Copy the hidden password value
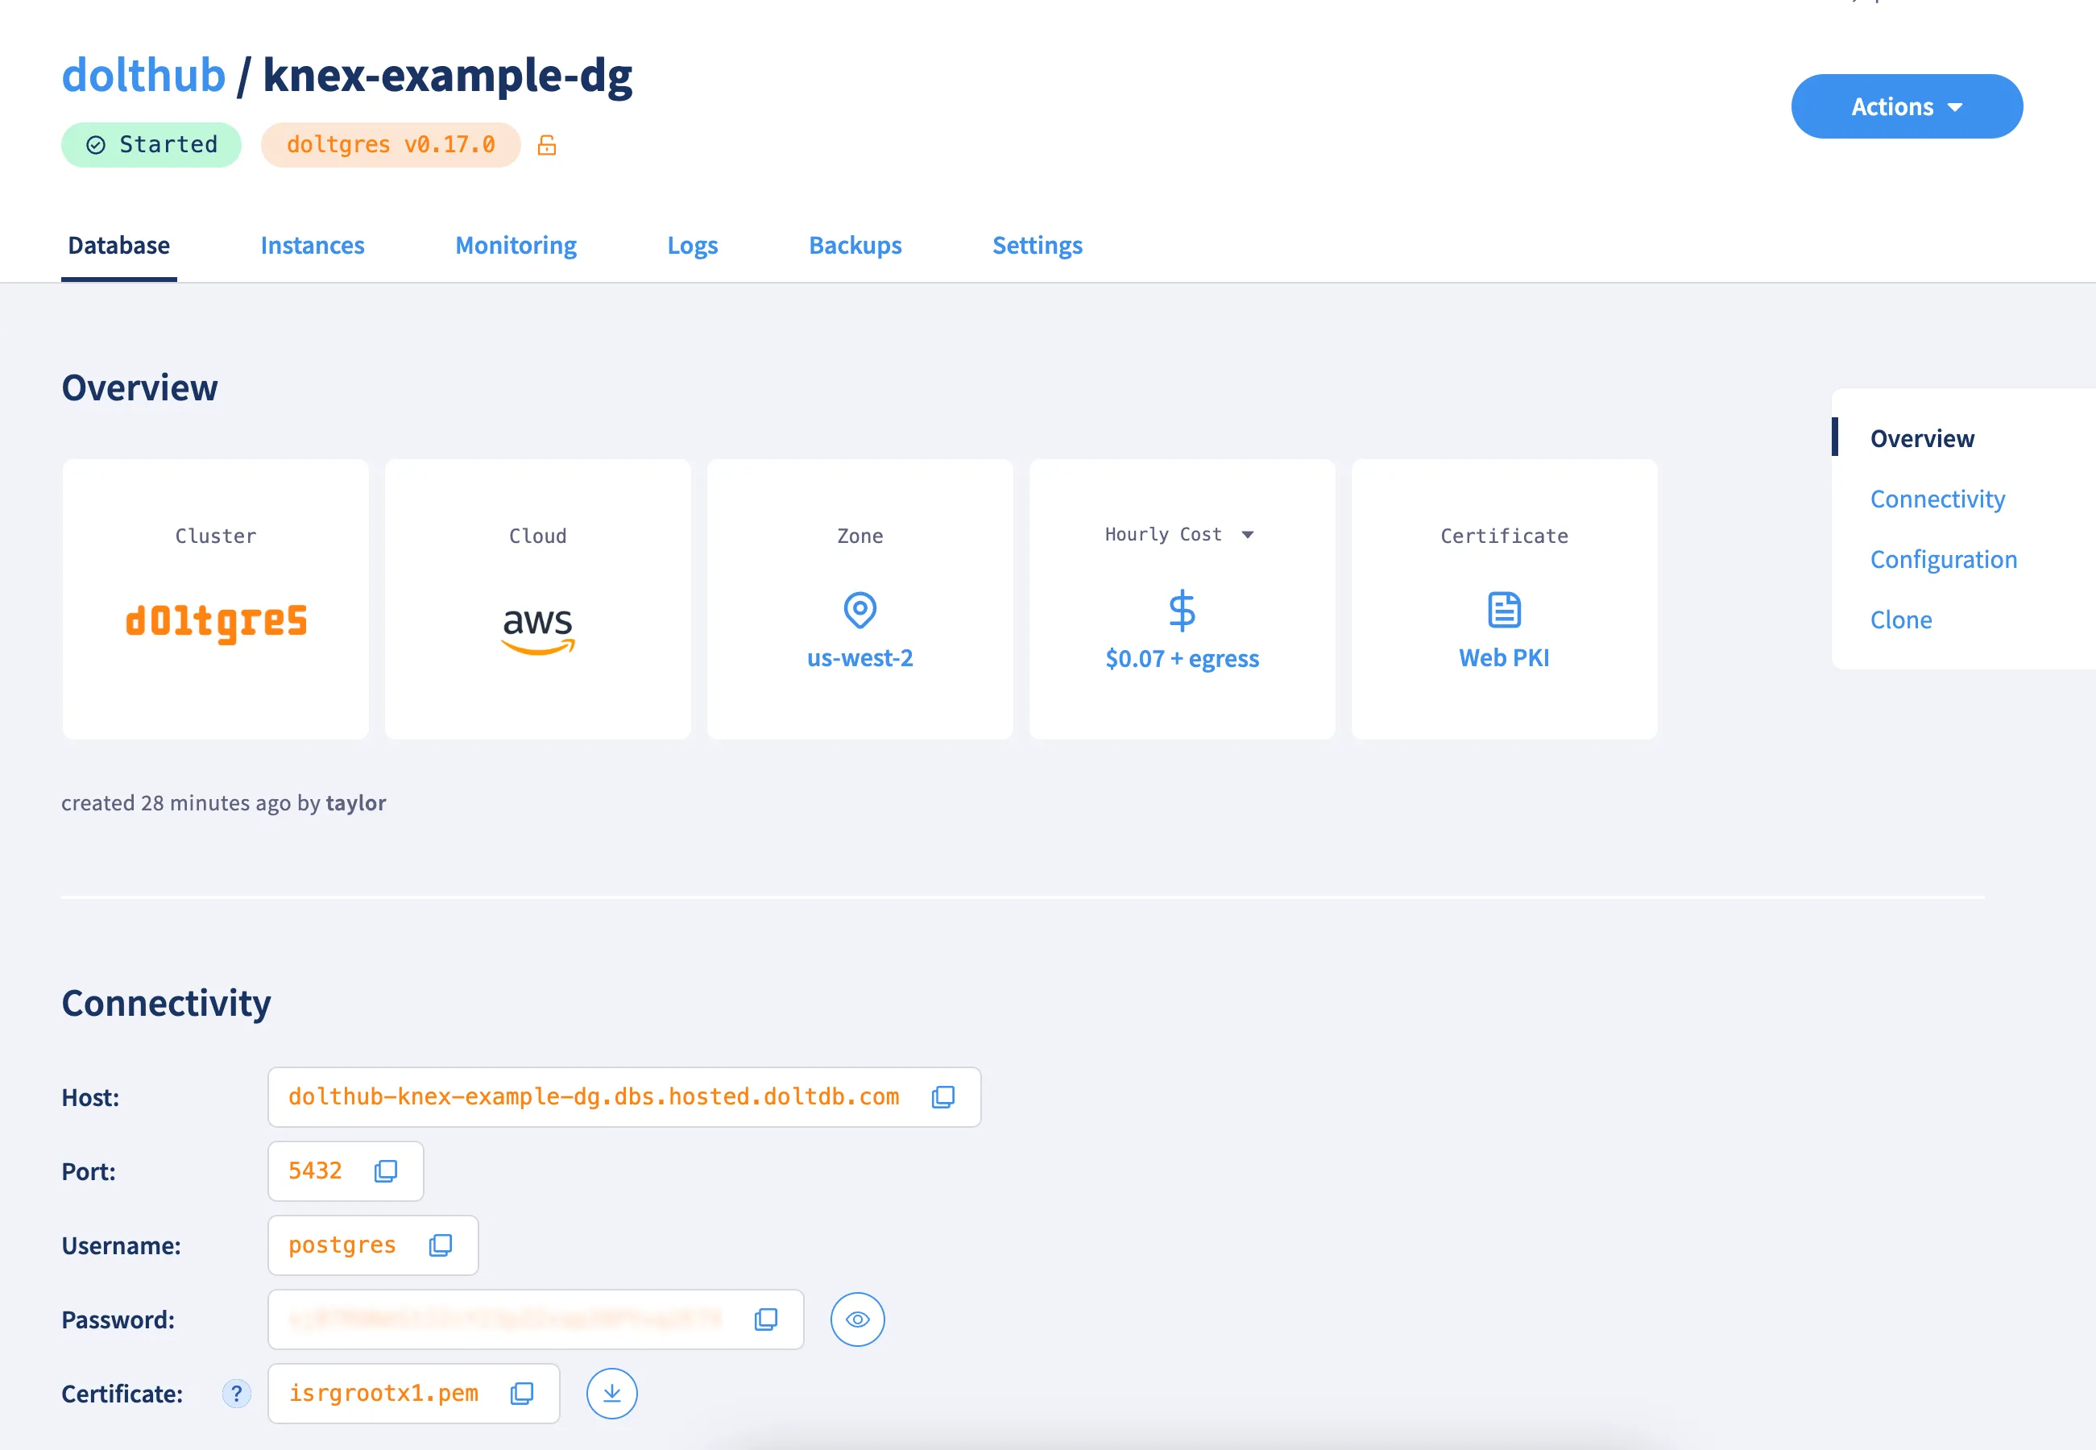Image resolution: width=2096 pixels, height=1450 pixels. (x=766, y=1319)
